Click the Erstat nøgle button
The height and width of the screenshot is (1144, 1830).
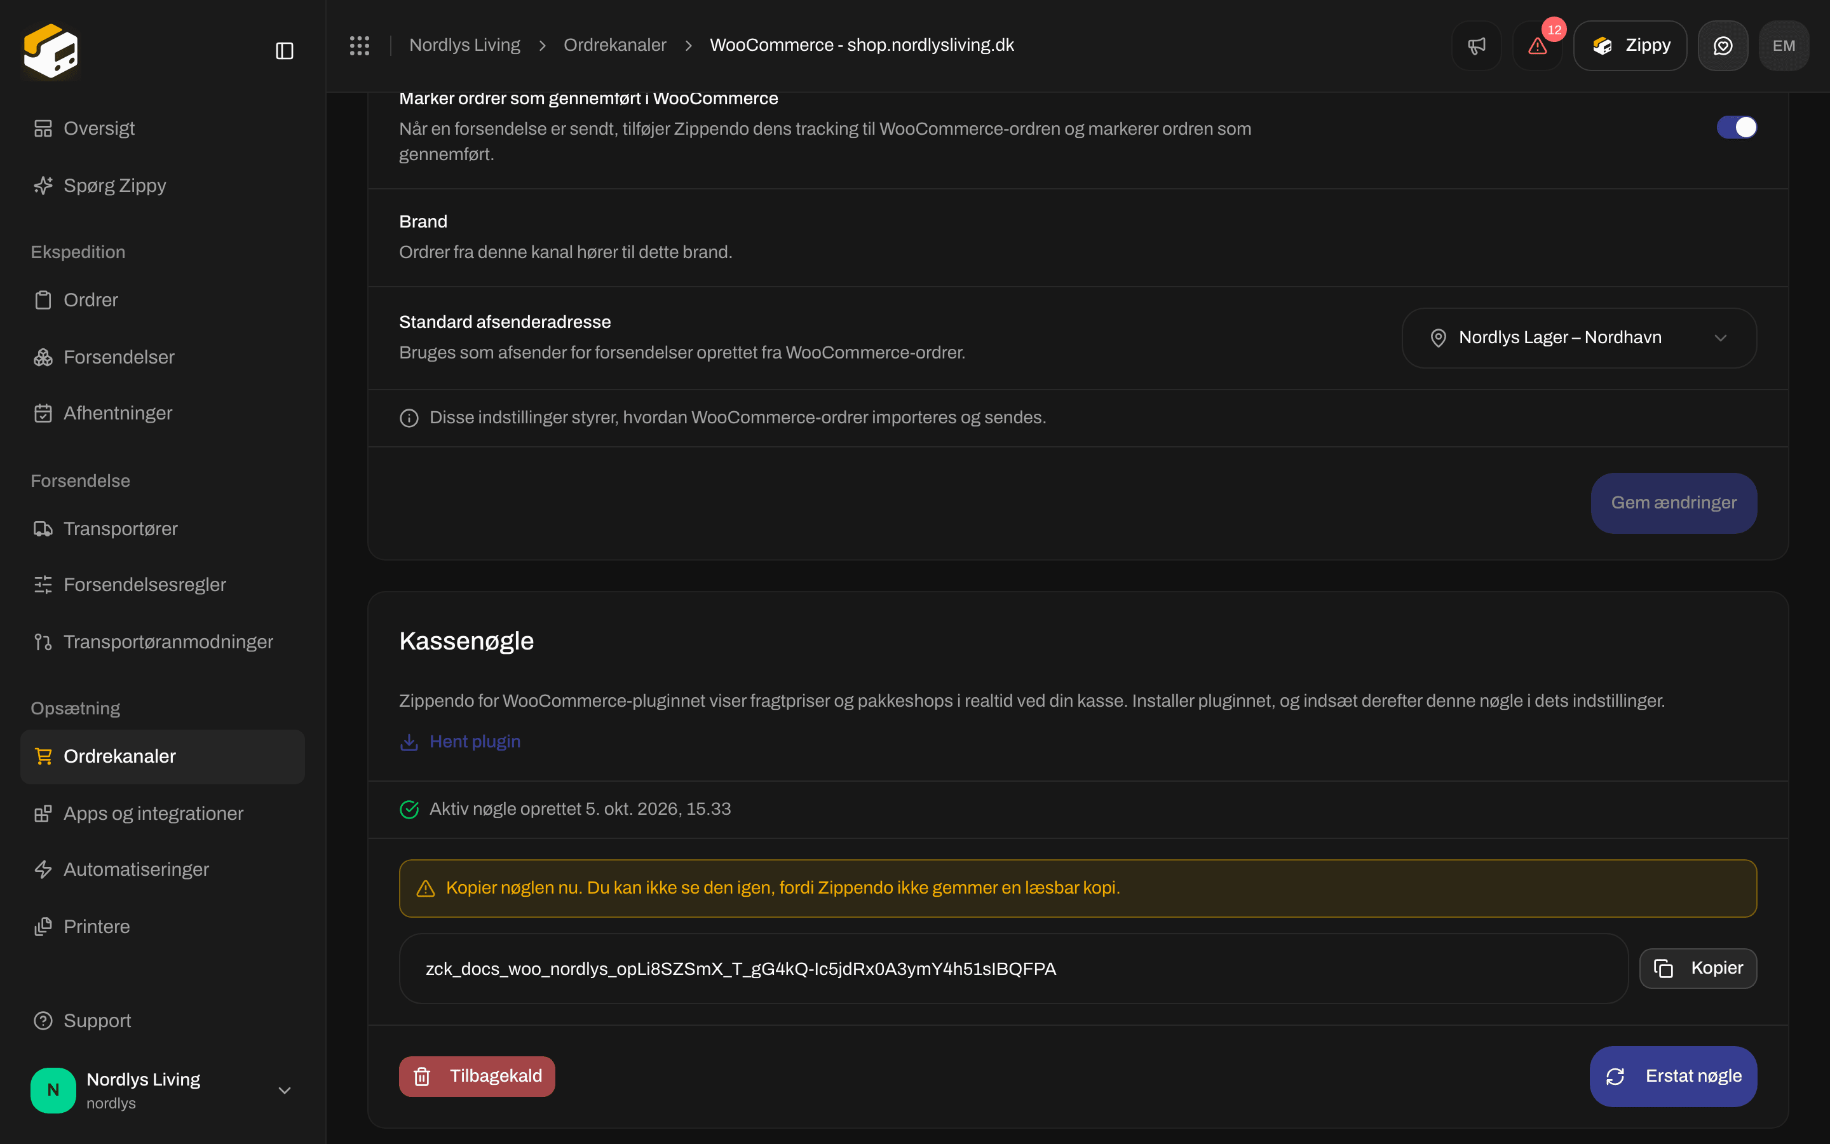(x=1674, y=1076)
